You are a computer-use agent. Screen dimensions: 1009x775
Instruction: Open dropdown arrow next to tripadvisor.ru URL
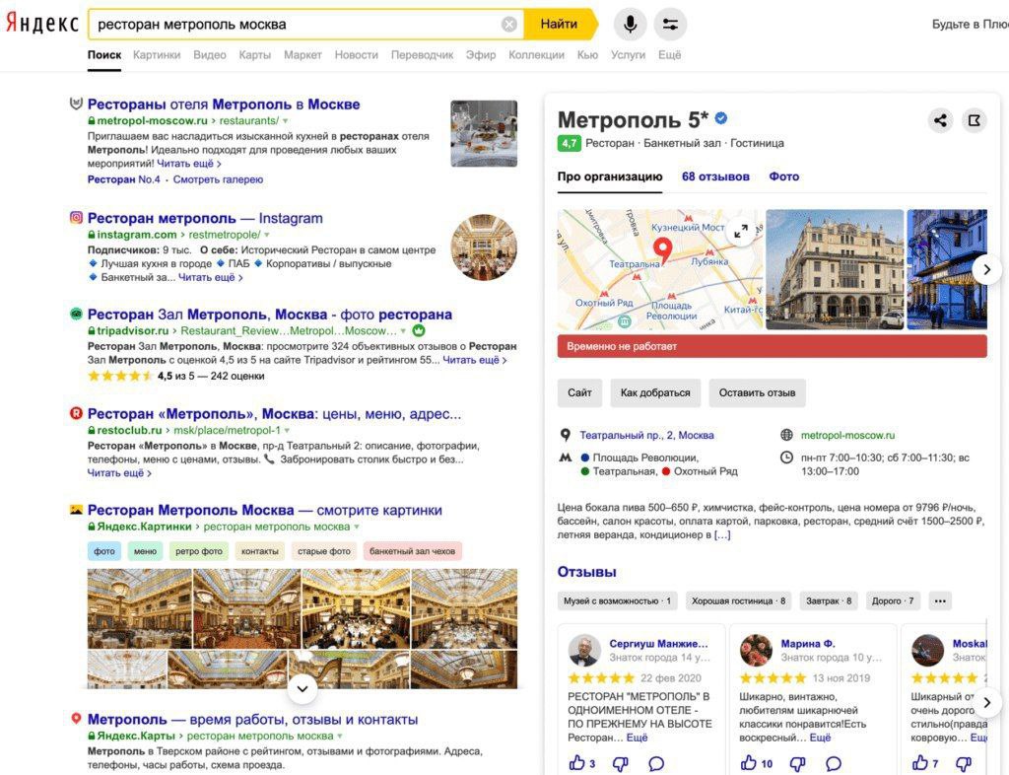point(403,331)
